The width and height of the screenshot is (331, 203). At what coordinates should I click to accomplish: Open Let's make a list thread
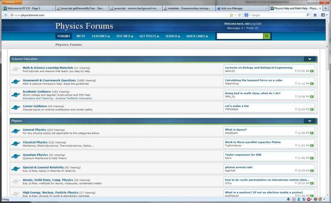(237, 106)
